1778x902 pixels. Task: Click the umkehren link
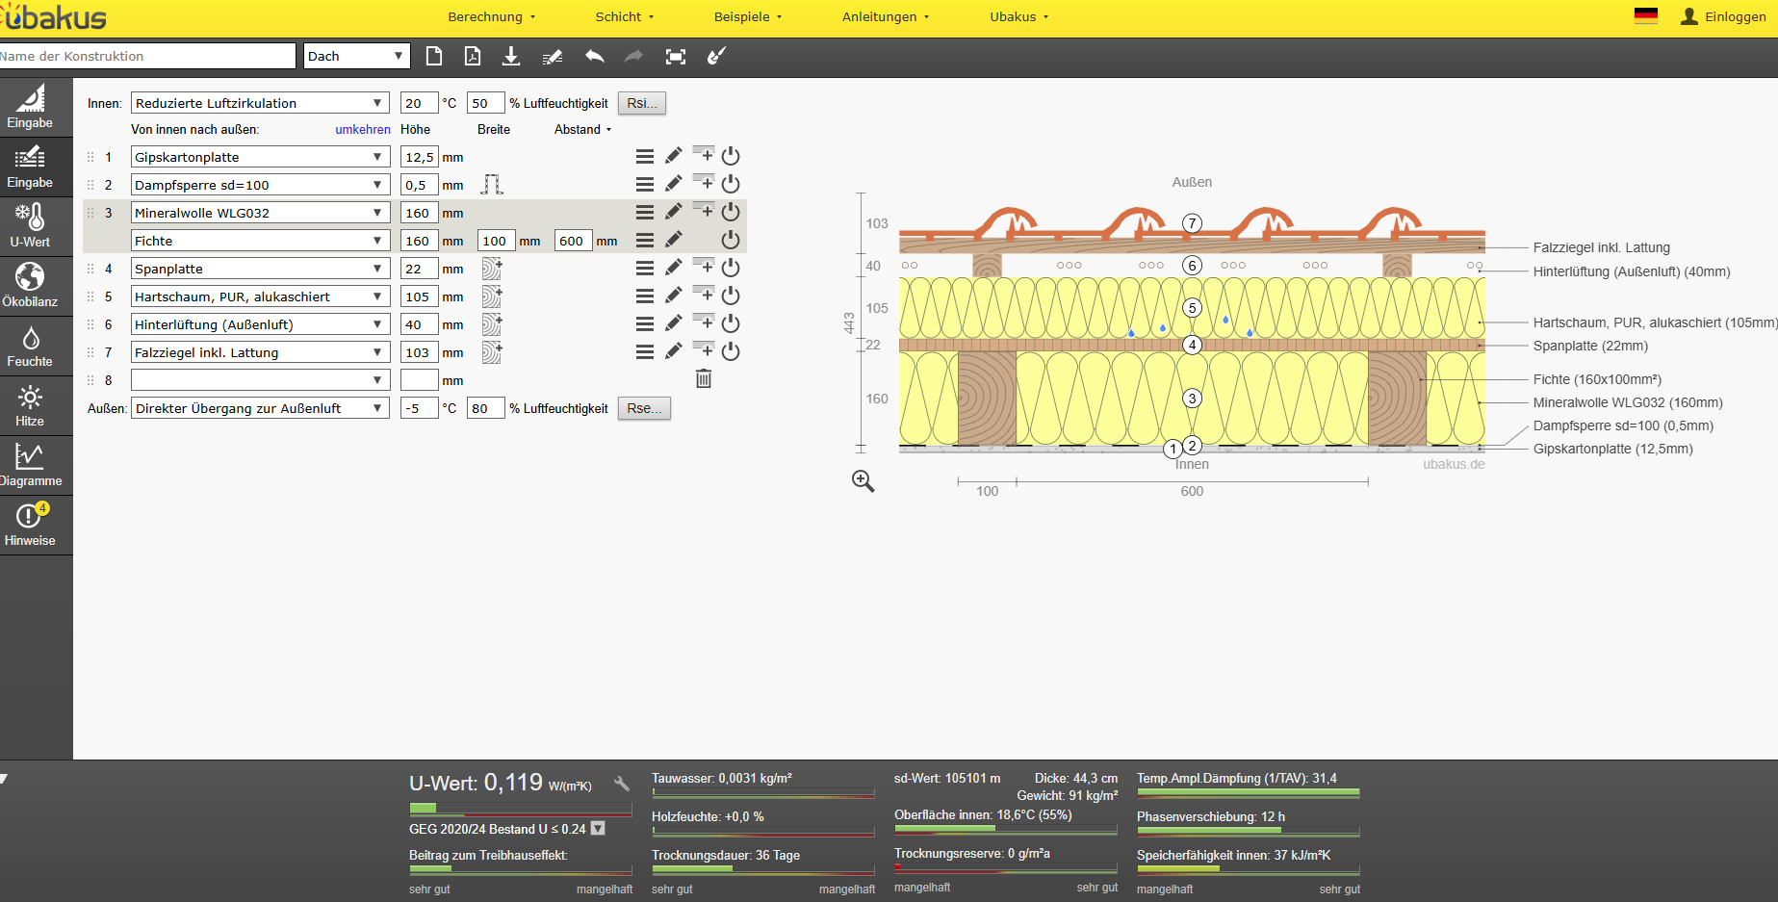pyautogui.click(x=363, y=129)
